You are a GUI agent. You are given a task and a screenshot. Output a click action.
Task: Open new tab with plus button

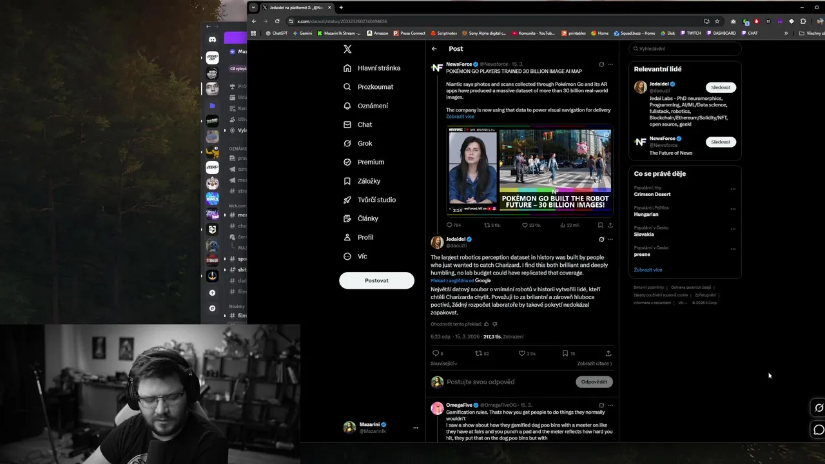pos(341,8)
